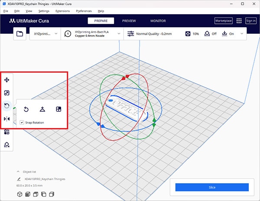Open file folder icon
Screen dimensions: 260x201
(x=20, y=34)
